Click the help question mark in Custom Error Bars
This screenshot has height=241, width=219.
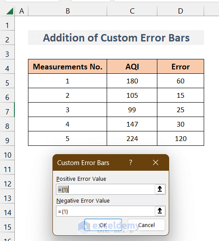click(x=131, y=162)
